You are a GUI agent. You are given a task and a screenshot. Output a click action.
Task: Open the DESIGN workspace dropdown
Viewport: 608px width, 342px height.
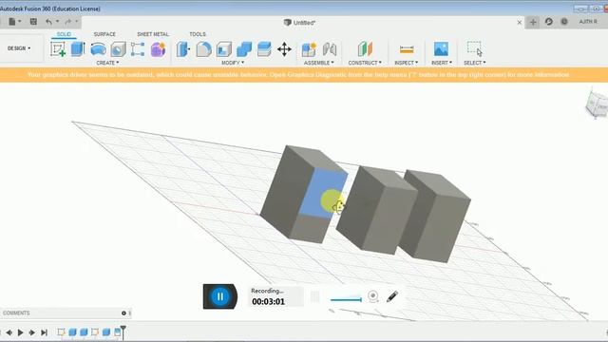pyautogui.click(x=19, y=48)
